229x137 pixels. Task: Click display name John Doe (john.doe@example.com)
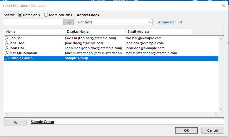click(x=93, y=48)
